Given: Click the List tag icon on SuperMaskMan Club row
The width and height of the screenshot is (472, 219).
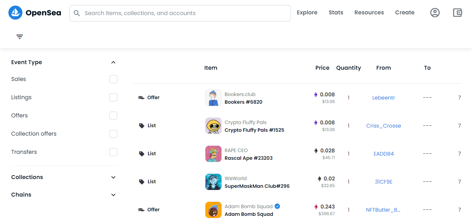Looking at the screenshot, I should click(142, 182).
